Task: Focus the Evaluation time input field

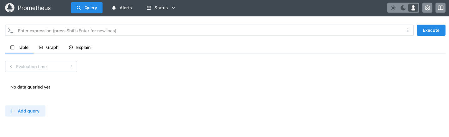Action: 41,67
